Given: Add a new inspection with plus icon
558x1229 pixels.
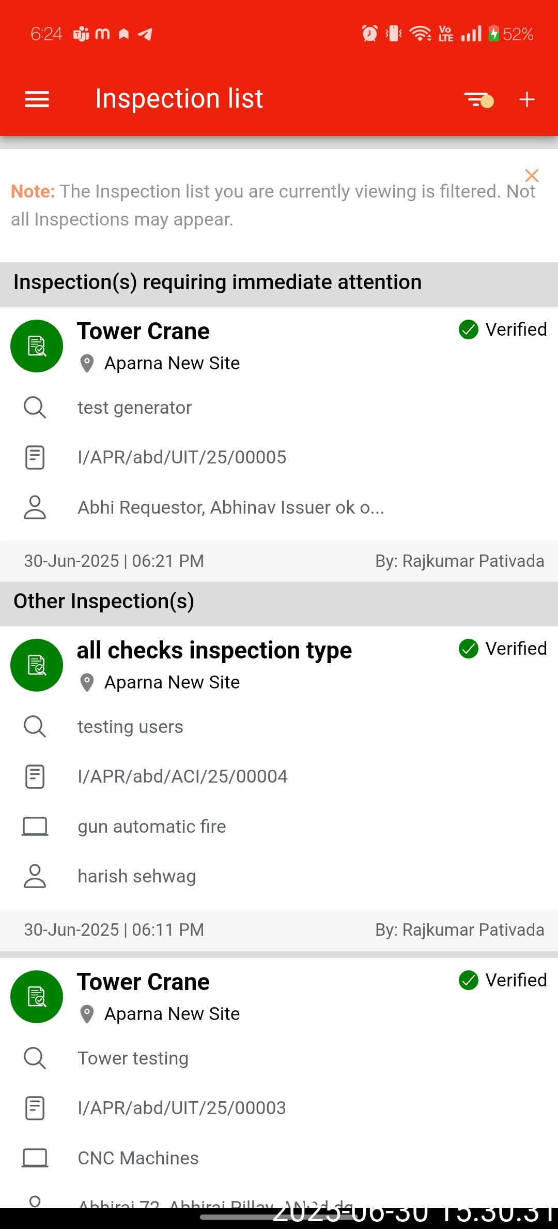Looking at the screenshot, I should click(x=527, y=99).
